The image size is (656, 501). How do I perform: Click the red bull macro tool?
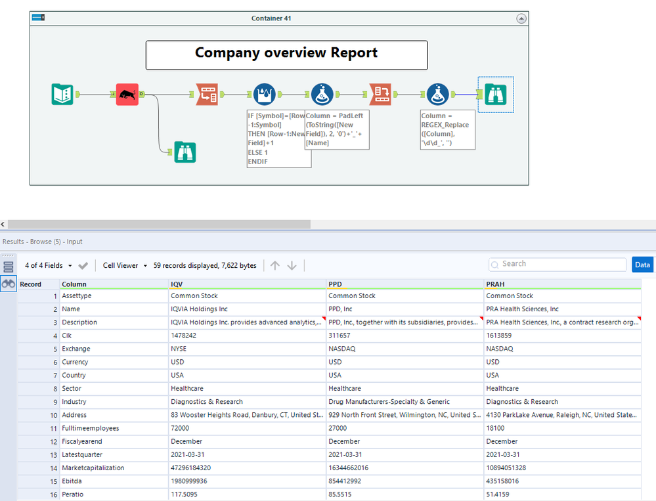[x=127, y=95]
